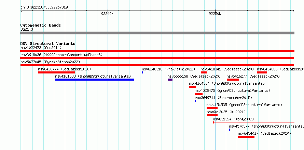The height and width of the screenshot is (150, 304).
Task: Click the small blue esv3649711 marker
Action: click(x=195, y=101)
